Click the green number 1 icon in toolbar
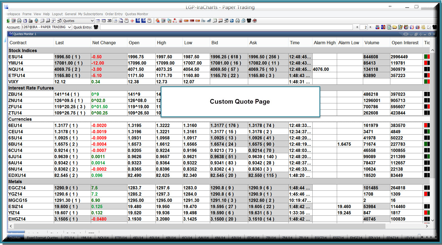The height and width of the screenshot is (245, 442). [x=8, y=21]
